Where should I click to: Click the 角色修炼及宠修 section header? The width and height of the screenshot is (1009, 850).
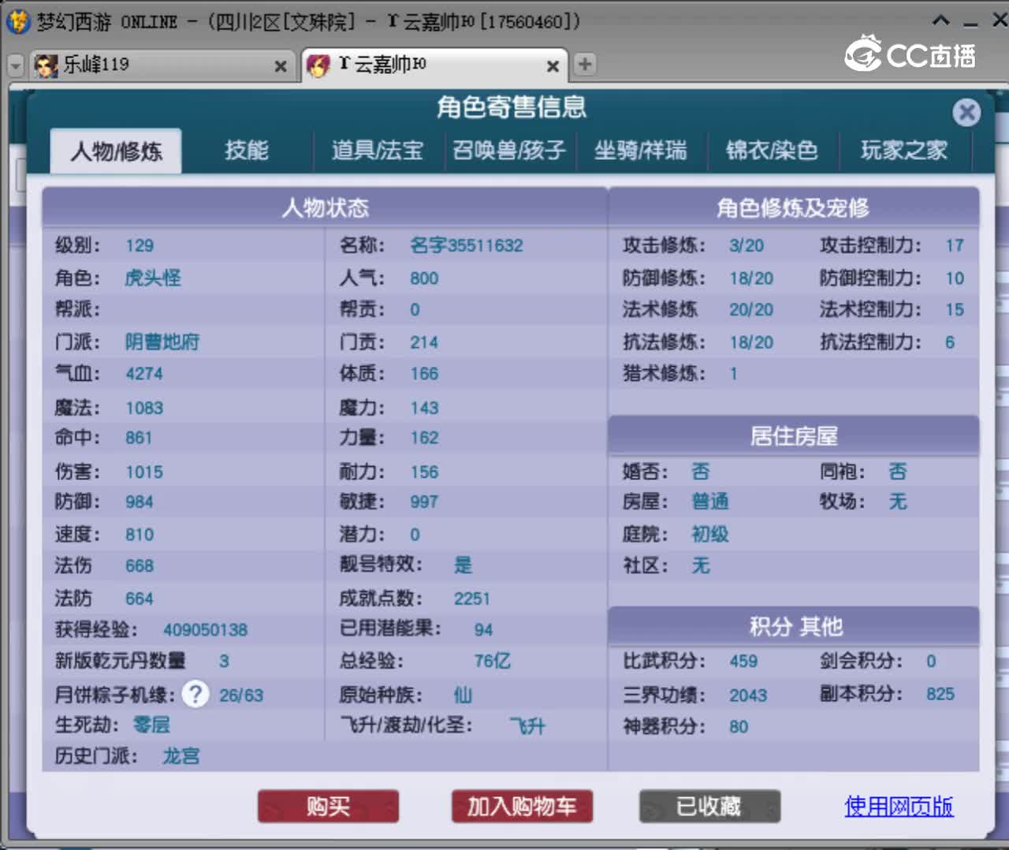click(x=793, y=207)
